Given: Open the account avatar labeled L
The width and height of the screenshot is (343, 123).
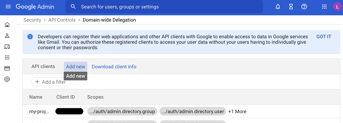Looking at the screenshot, I should pyautogui.click(x=337, y=7).
